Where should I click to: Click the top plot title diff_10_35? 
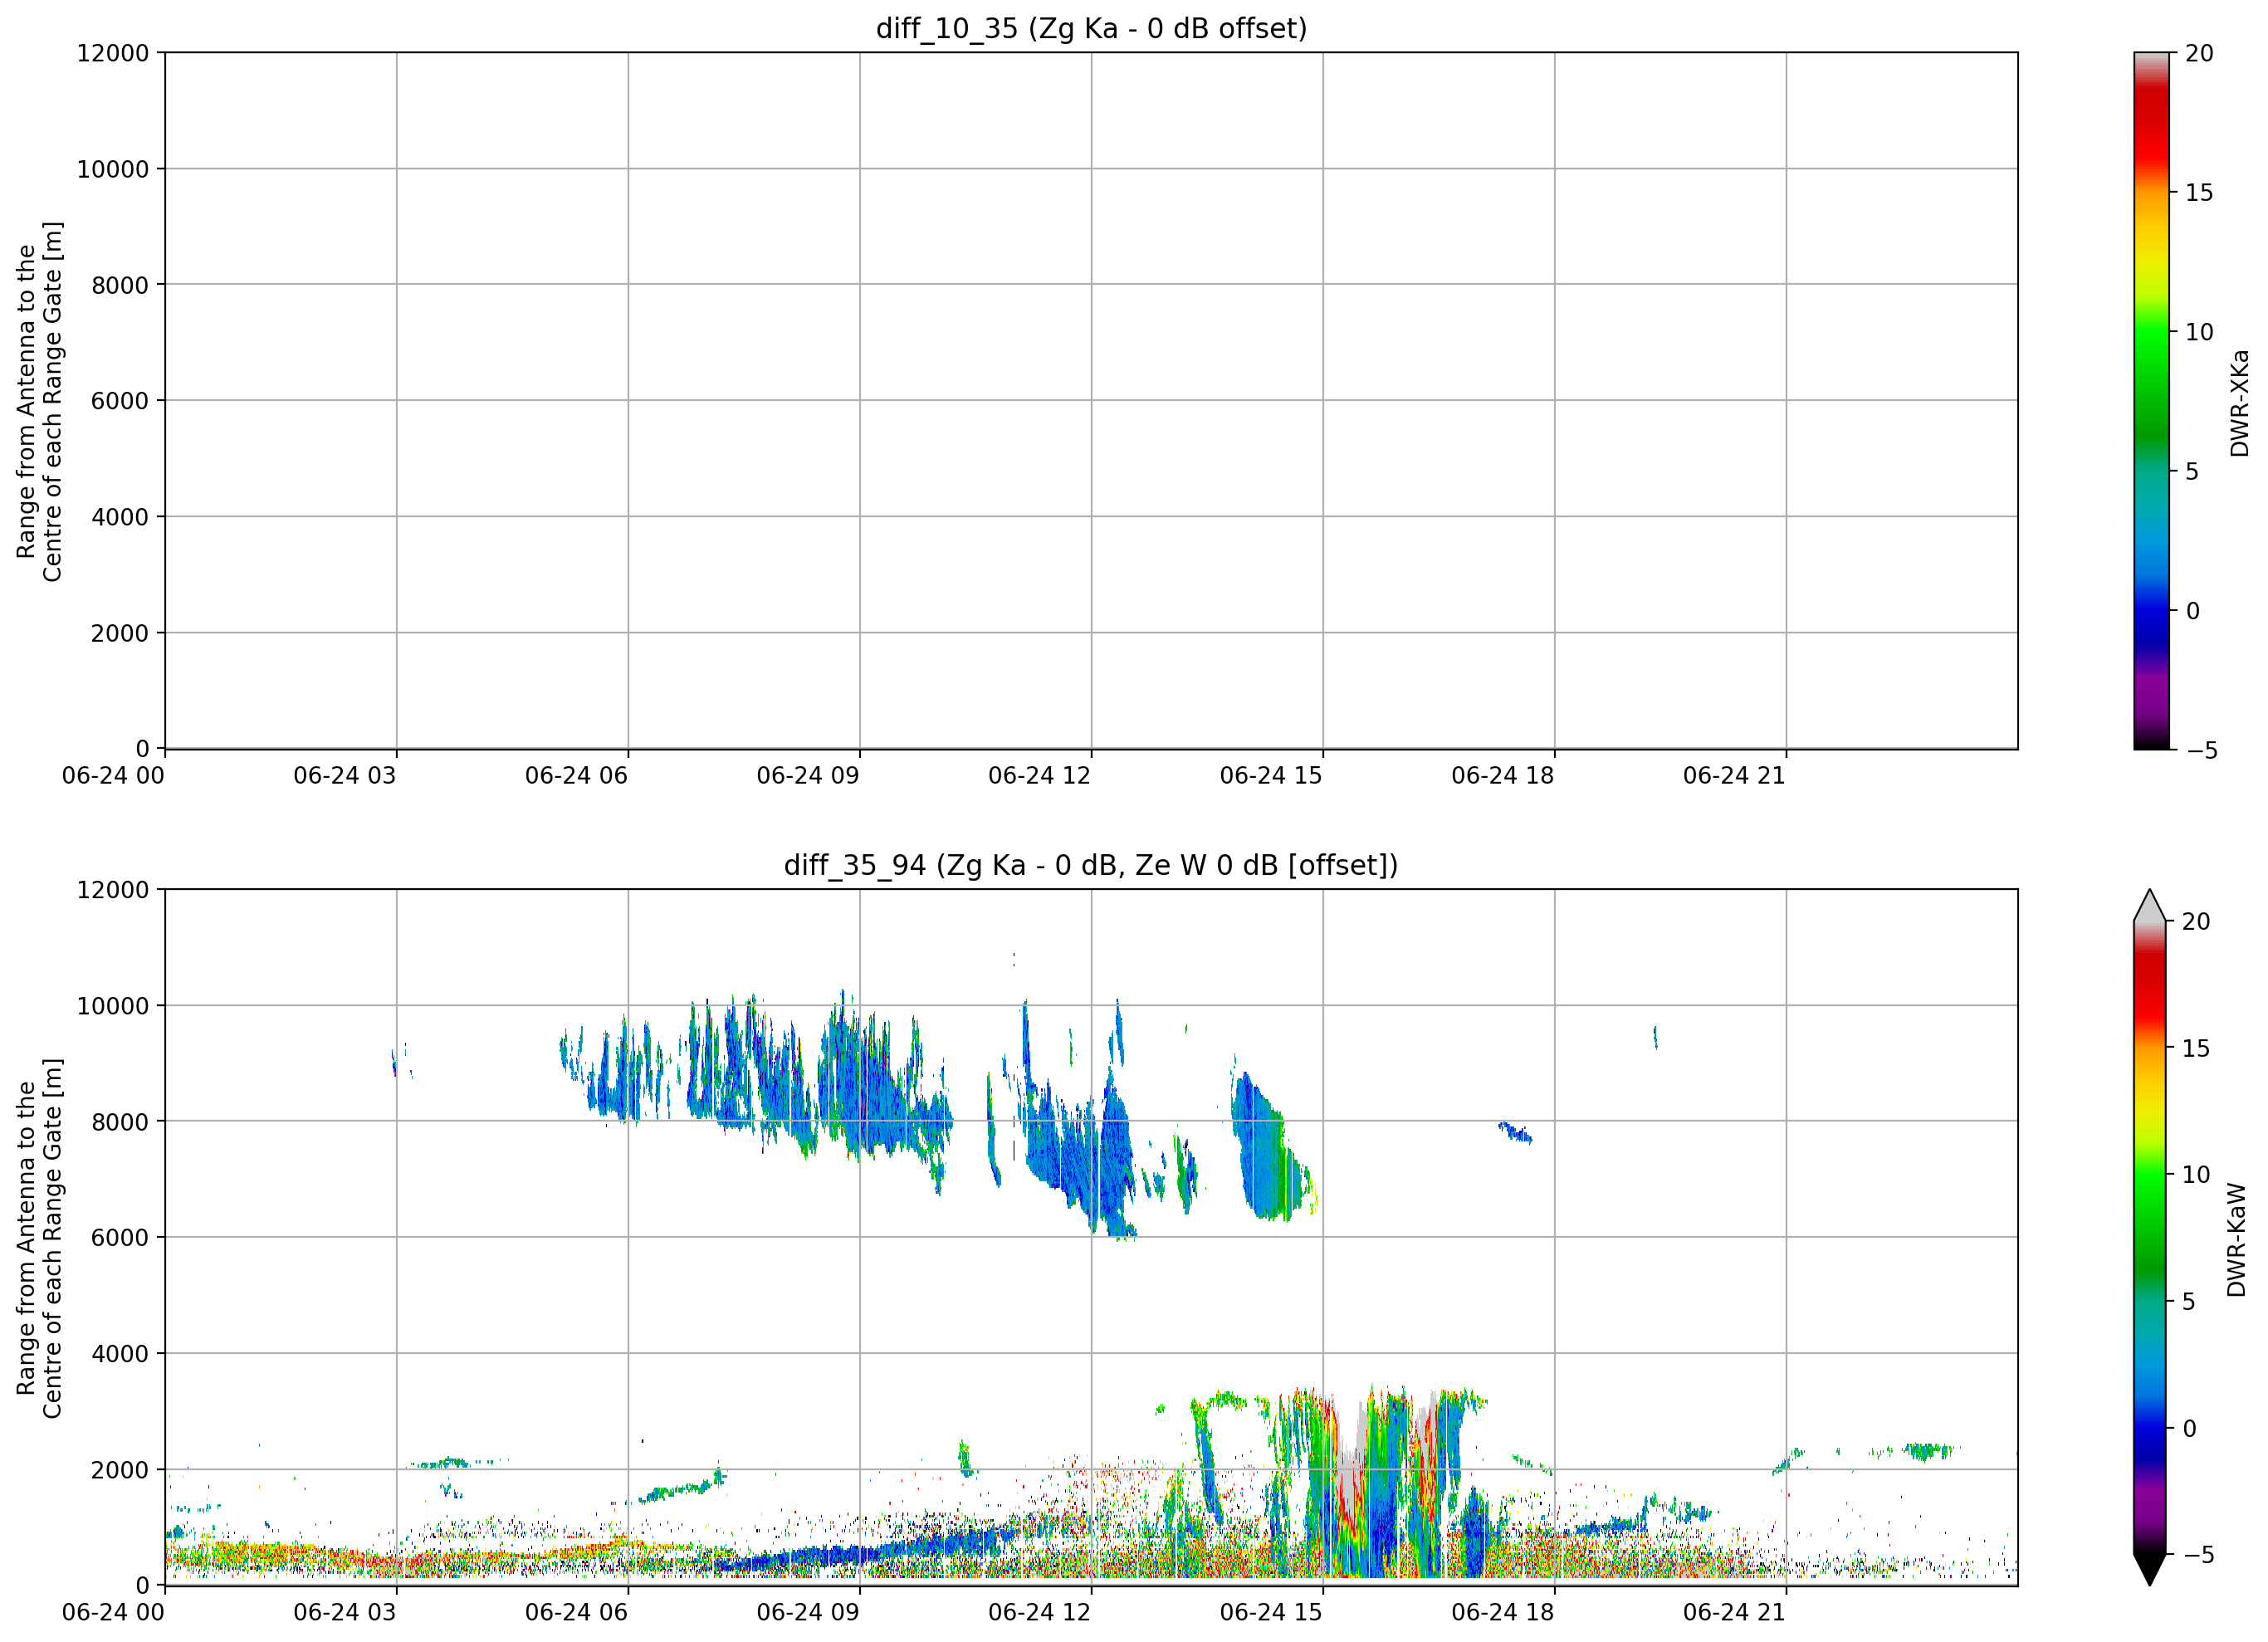1091,28
